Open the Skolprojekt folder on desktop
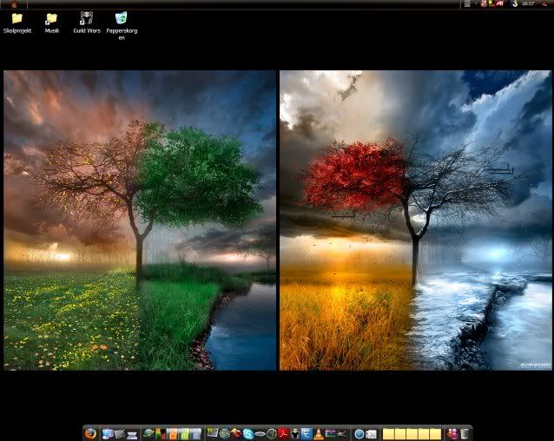Viewport: 554px width, 441px height. tap(16, 18)
